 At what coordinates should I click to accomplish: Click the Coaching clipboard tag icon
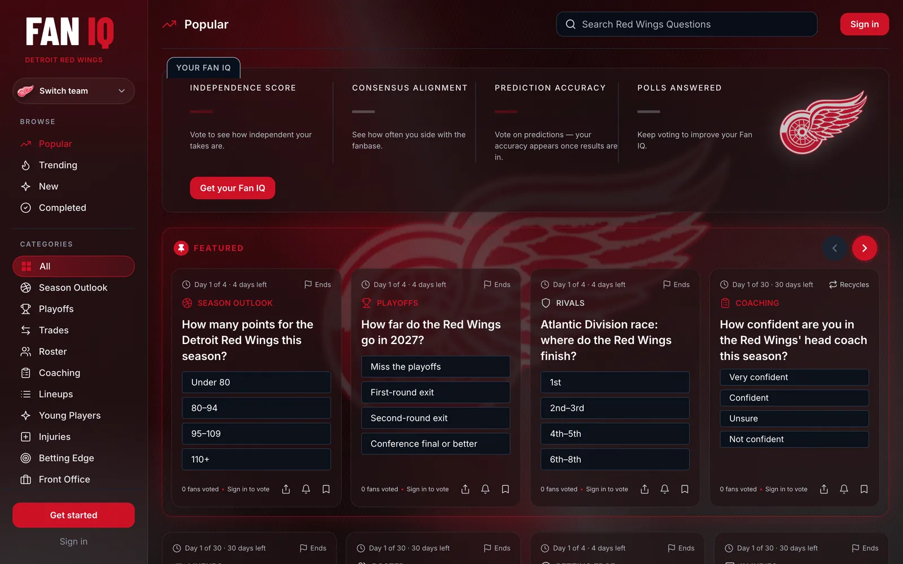pos(725,303)
